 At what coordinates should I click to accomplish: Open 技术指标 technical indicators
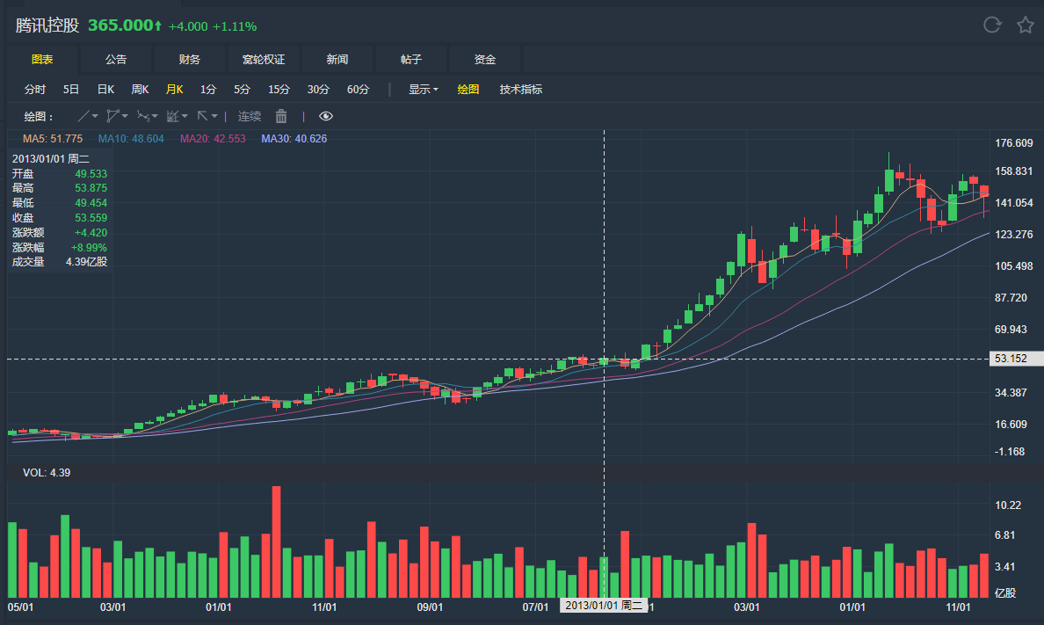pos(521,89)
